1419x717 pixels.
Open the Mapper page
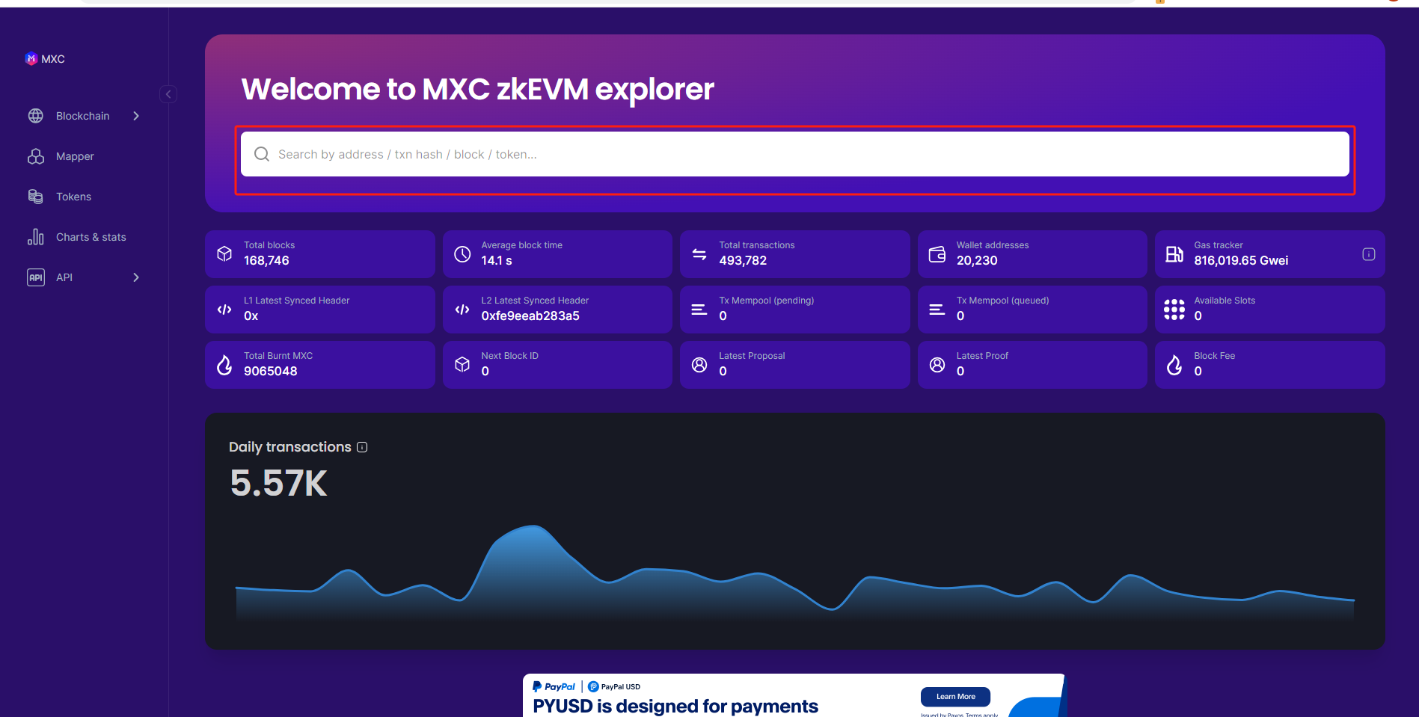[x=74, y=156]
